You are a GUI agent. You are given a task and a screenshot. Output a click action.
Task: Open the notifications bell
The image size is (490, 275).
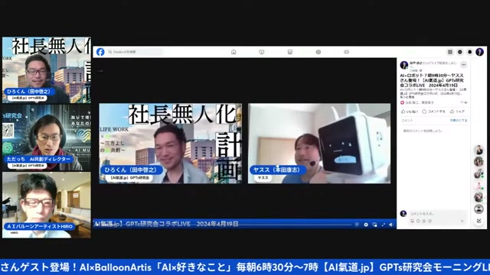pyautogui.click(x=469, y=52)
